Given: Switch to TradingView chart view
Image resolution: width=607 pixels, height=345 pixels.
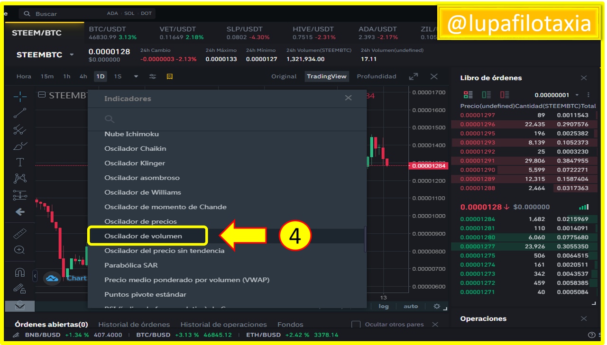Looking at the screenshot, I should tap(326, 76).
